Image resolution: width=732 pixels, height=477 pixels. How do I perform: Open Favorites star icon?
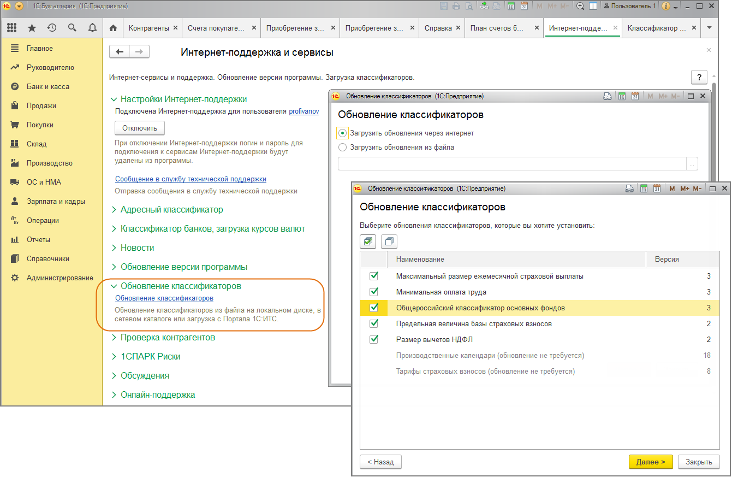tap(32, 28)
